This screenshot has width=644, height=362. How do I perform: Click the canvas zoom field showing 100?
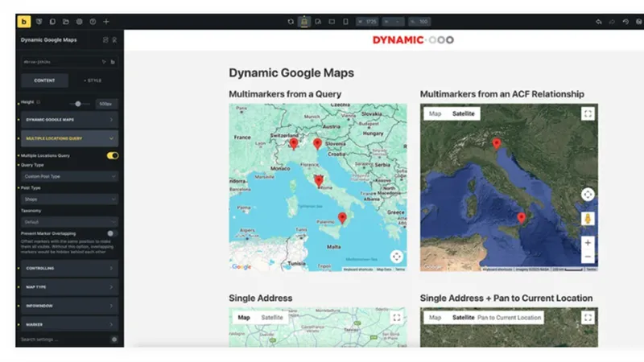coord(419,22)
